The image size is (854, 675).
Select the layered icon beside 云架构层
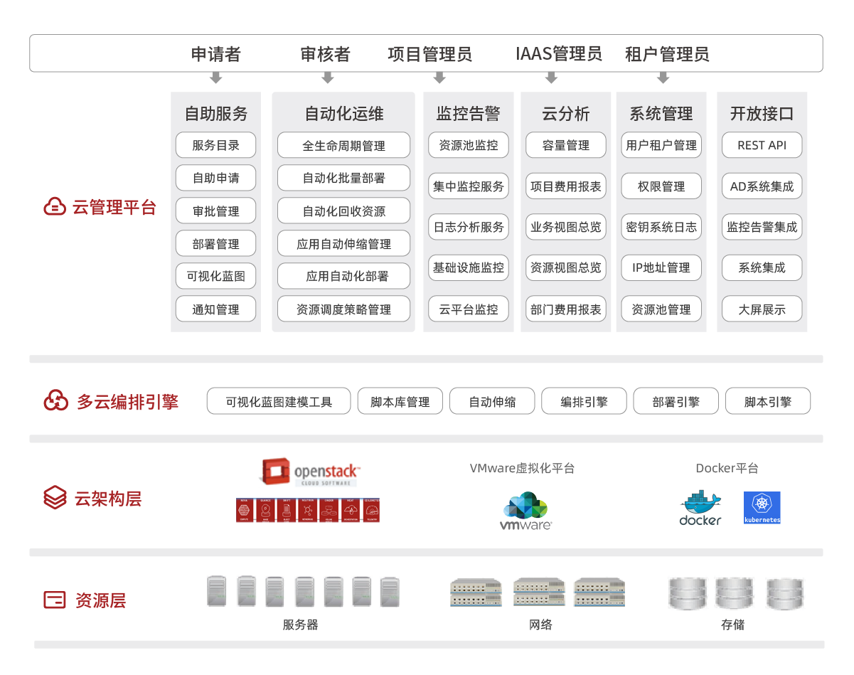pyautogui.click(x=53, y=498)
